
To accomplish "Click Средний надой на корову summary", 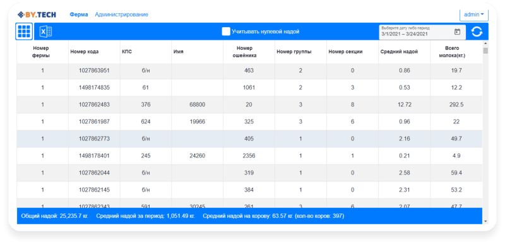I will pyautogui.click(x=273, y=216).
